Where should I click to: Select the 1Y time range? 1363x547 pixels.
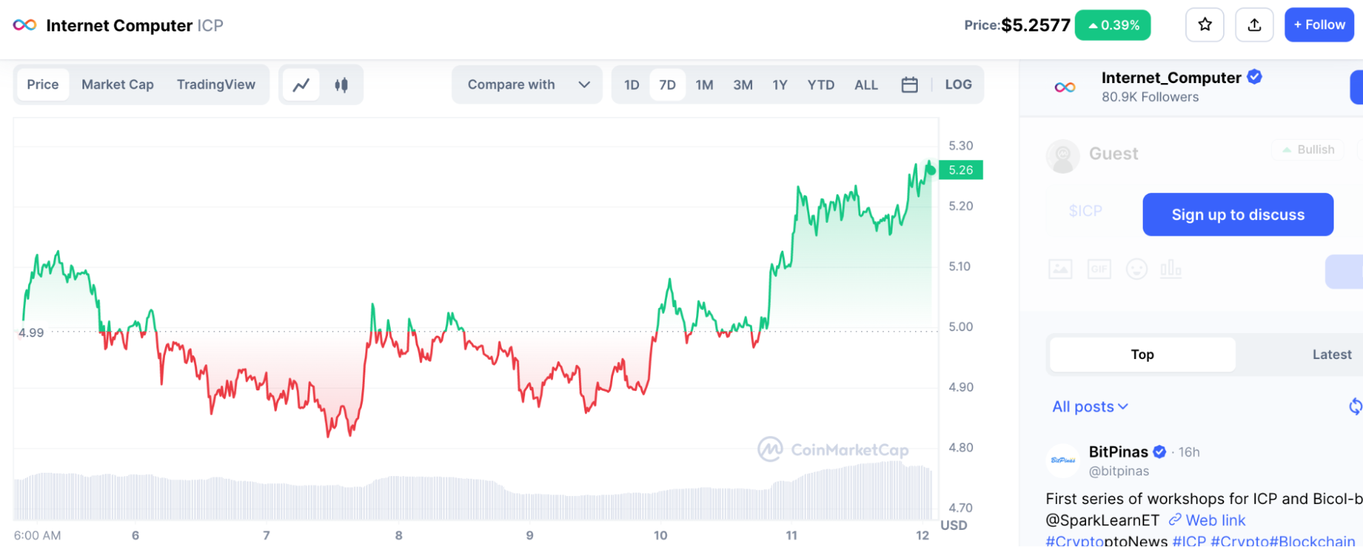pyautogui.click(x=779, y=85)
